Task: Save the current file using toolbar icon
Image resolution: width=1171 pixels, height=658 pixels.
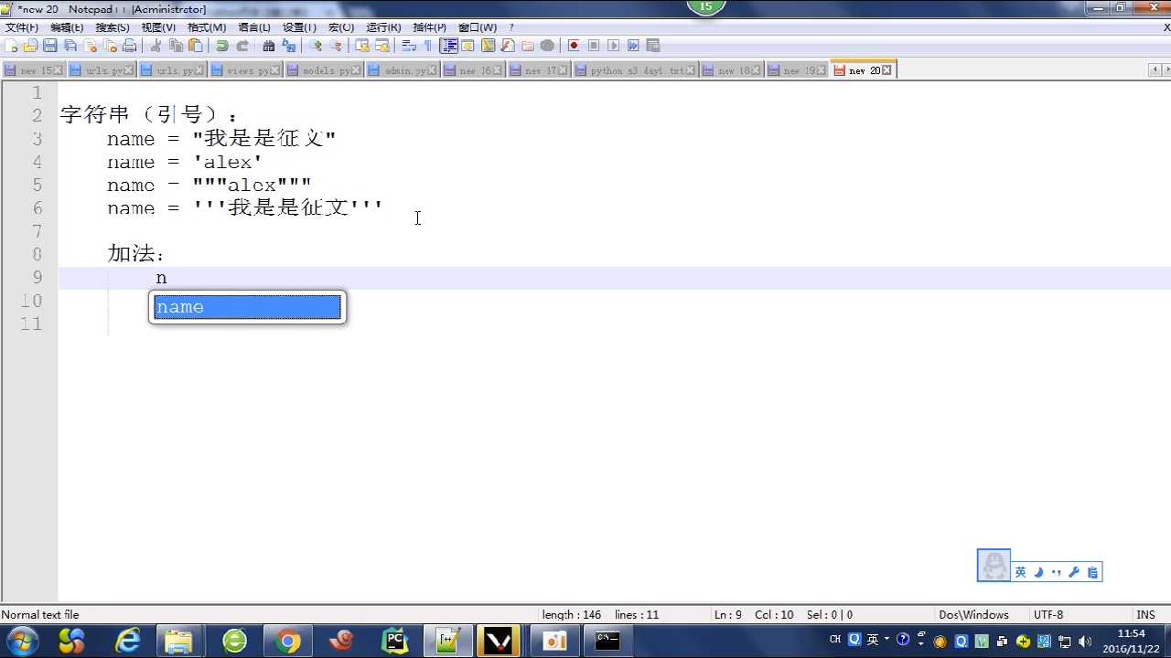Action: pyautogui.click(x=50, y=46)
